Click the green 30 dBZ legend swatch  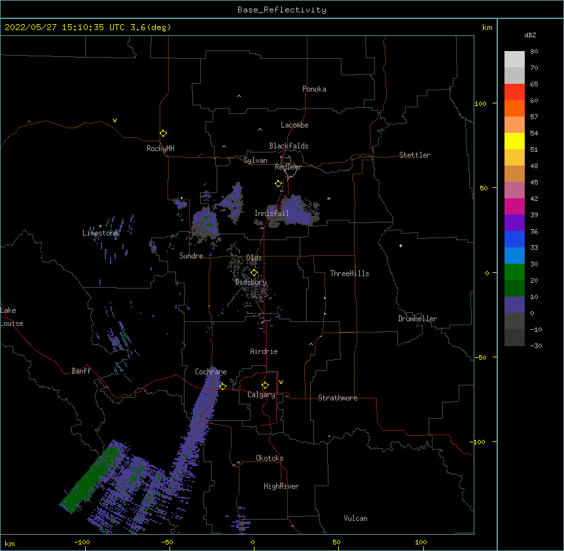[x=514, y=272]
